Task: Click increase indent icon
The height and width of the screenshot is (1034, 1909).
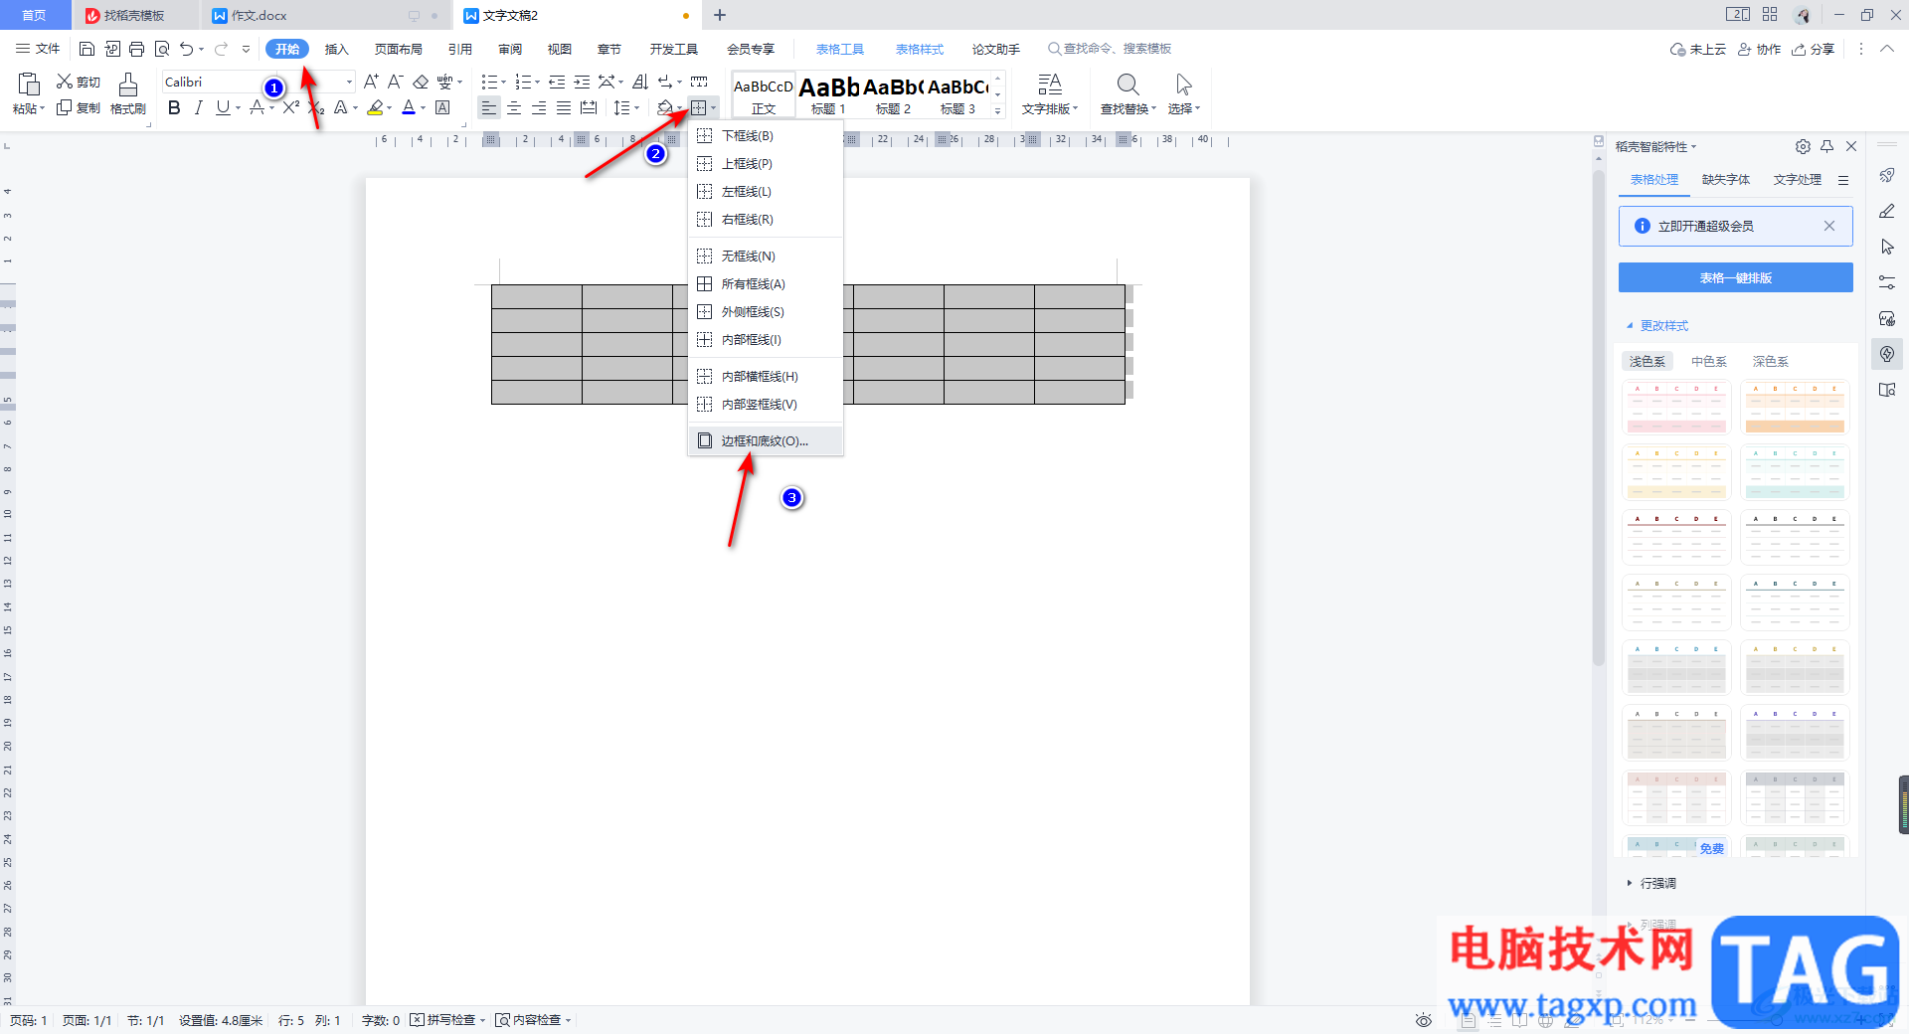Action: 582,82
